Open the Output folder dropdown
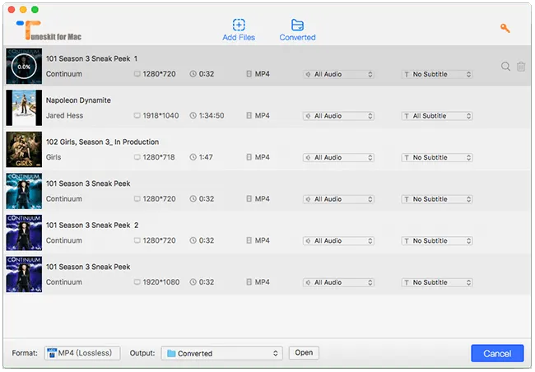535x372 pixels. pyautogui.click(x=222, y=353)
